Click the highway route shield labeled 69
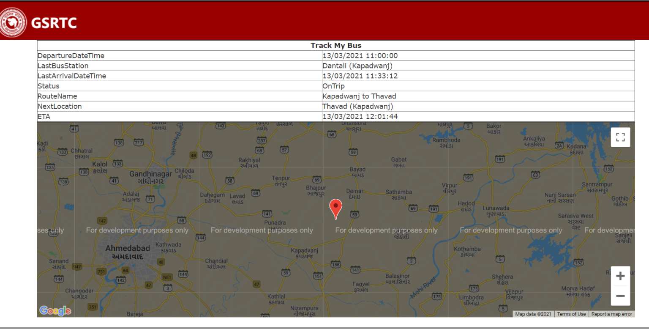This screenshot has width=649, height=329. click(x=316, y=179)
